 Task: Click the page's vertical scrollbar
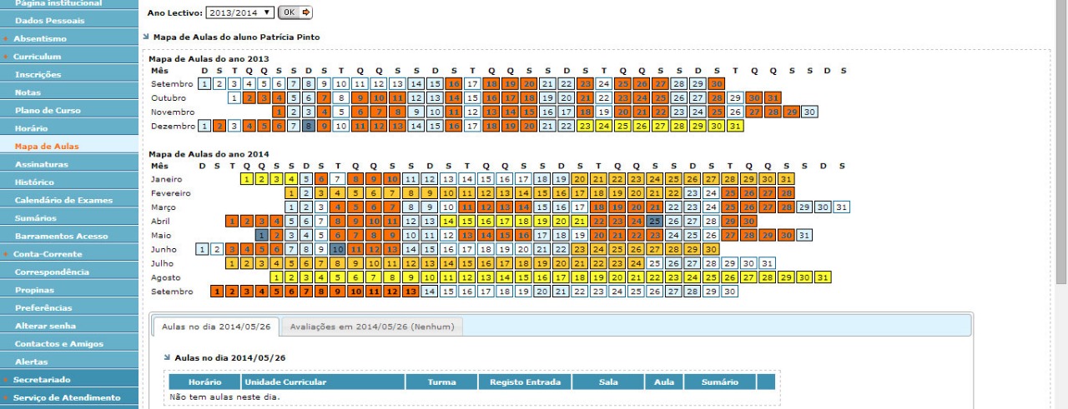click(x=1060, y=167)
